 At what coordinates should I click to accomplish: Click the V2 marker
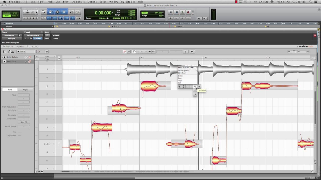pos(267,26)
